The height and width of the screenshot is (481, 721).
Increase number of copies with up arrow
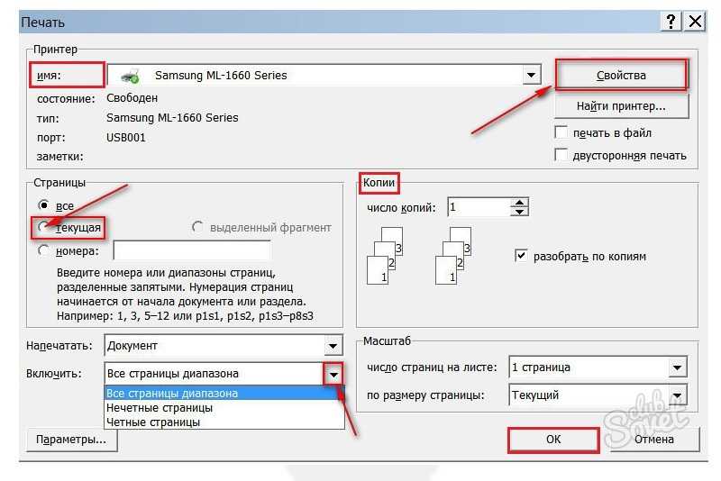coord(519,203)
